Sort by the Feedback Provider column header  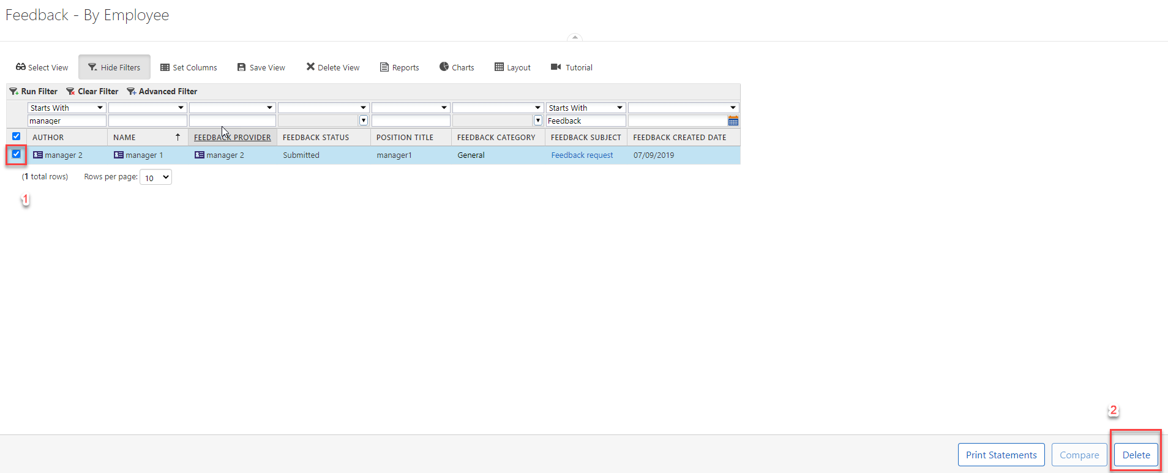pyautogui.click(x=232, y=138)
